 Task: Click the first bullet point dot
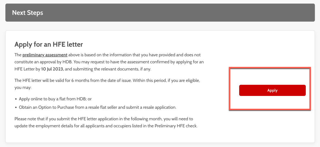pyautogui.click(x=16, y=99)
